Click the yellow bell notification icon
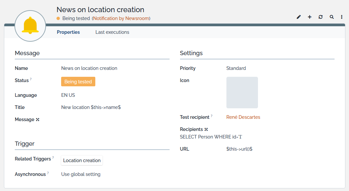The width and height of the screenshot is (349, 191). pos(30,26)
